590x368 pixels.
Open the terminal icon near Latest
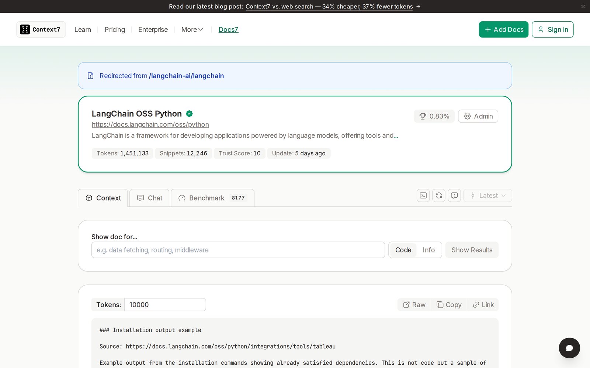click(x=423, y=195)
